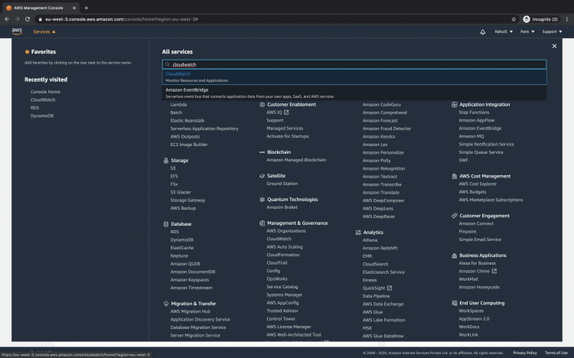
Task: Click the Management & Governance category icon
Action: (x=262, y=223)
